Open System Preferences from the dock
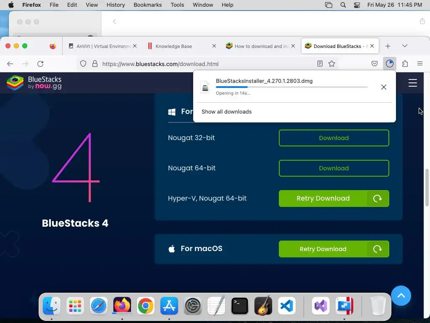The image size is (430, 323). click(x=193, y=306)
